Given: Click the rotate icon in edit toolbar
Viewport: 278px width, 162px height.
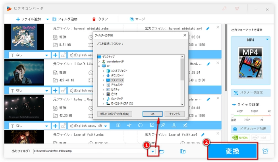Looking at the screenshot, I should [x=140, y=125].
